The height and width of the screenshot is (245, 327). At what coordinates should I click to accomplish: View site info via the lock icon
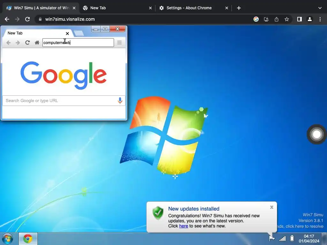click(x=40, y=19)
